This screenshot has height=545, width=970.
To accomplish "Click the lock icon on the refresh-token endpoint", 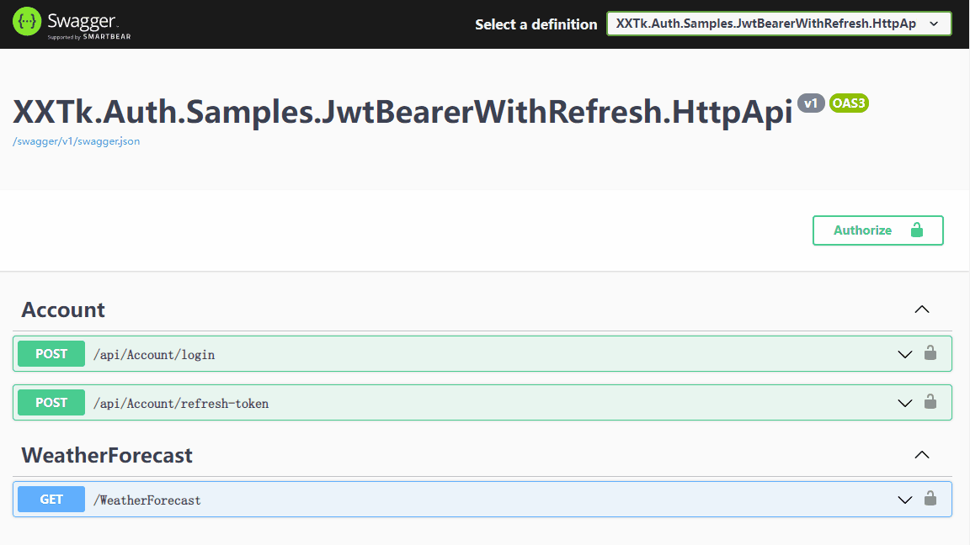I will (x=930, y=402).
